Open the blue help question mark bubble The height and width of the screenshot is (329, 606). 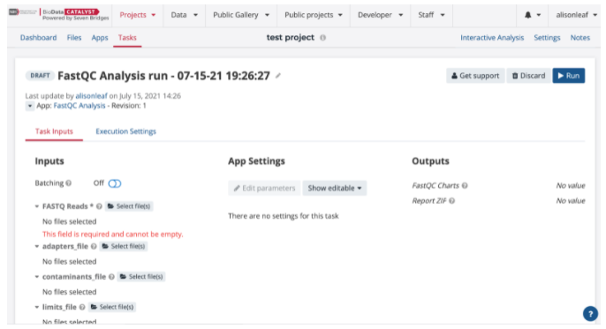tap(590, 314)
